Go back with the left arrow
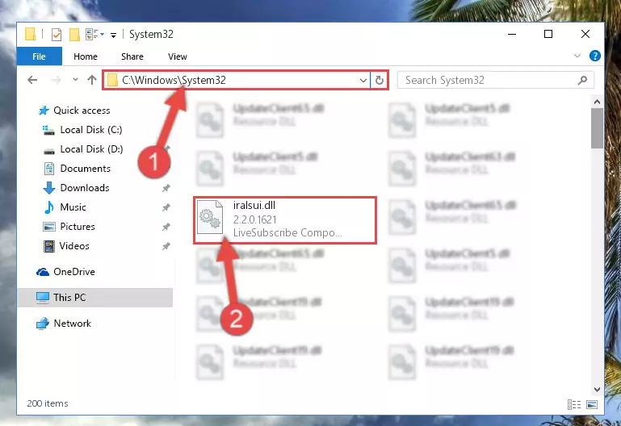The width and height of the screenshot is (621, 426). pos(32,80)
